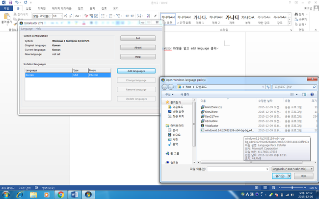
Task: Click the 다운로드 search input field
Action: [x=292, y=87]
